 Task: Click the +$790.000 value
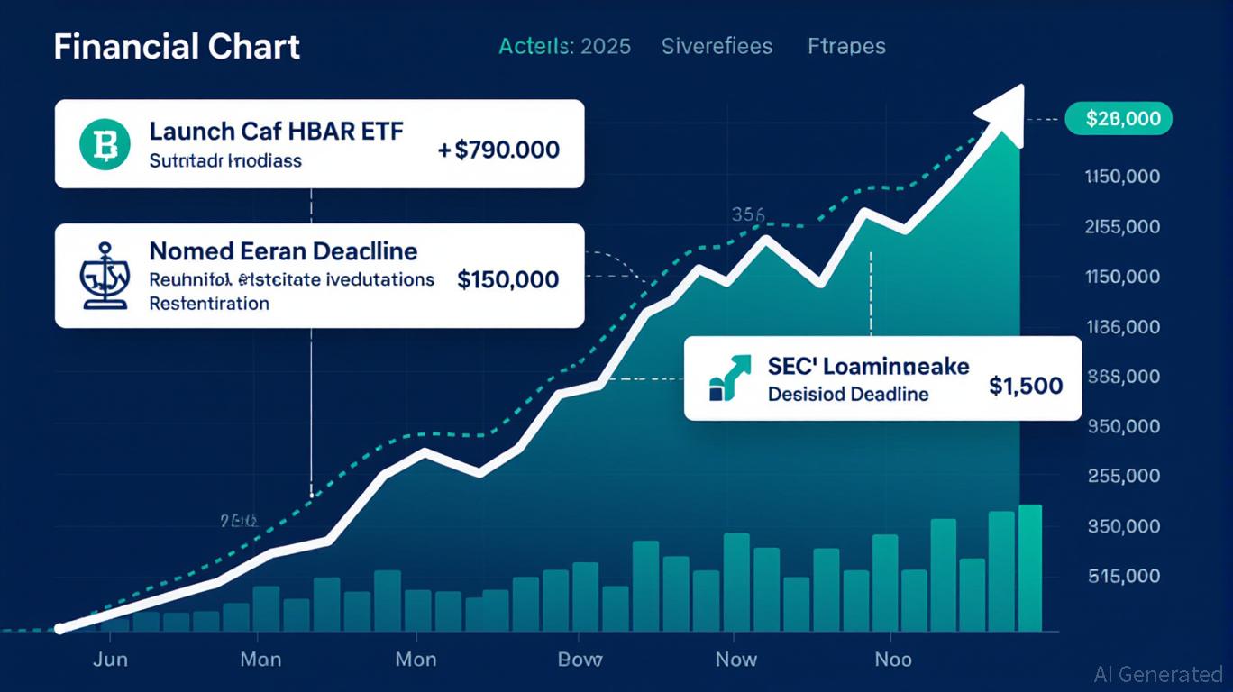click(498, 150)
